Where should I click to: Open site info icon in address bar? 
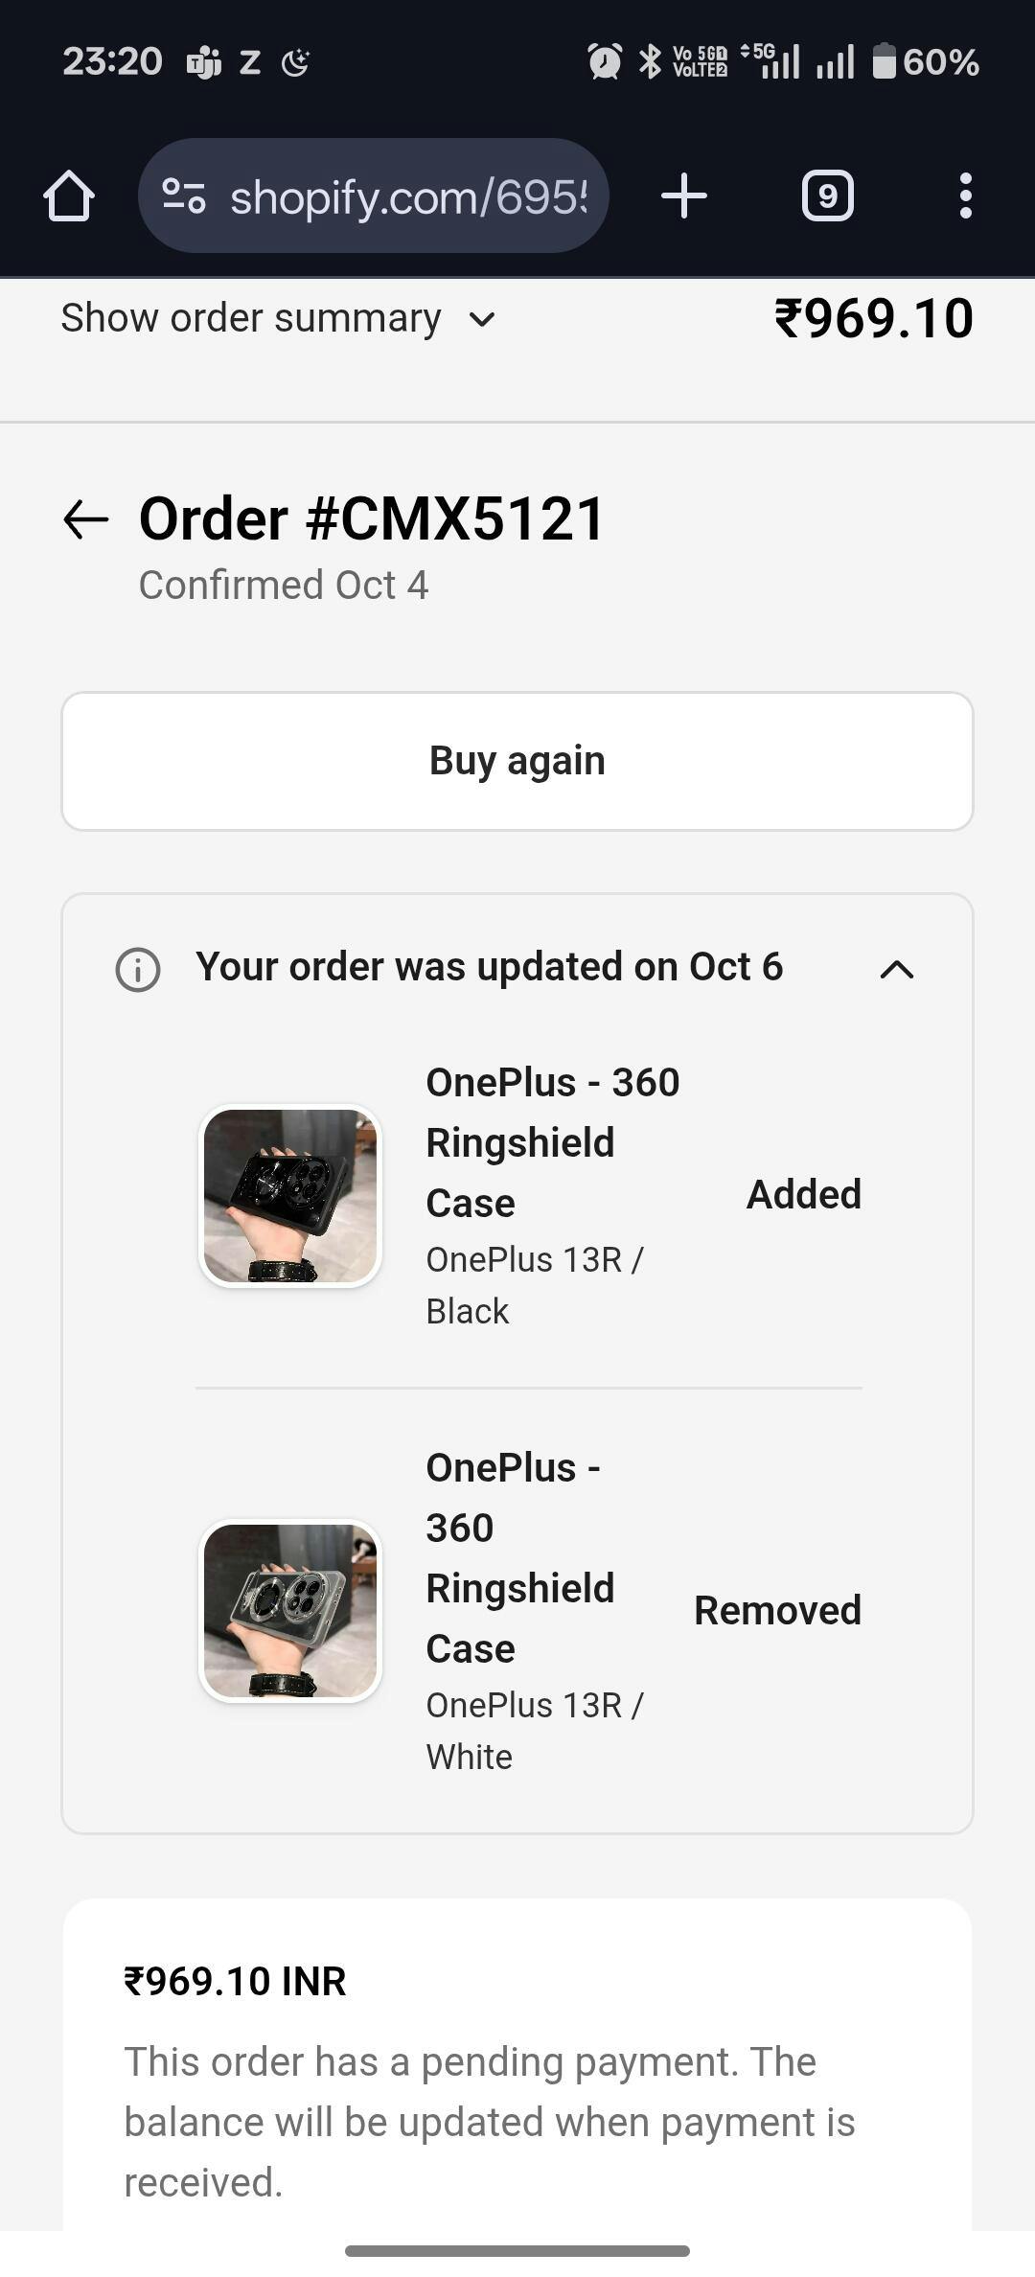[183, 196]
